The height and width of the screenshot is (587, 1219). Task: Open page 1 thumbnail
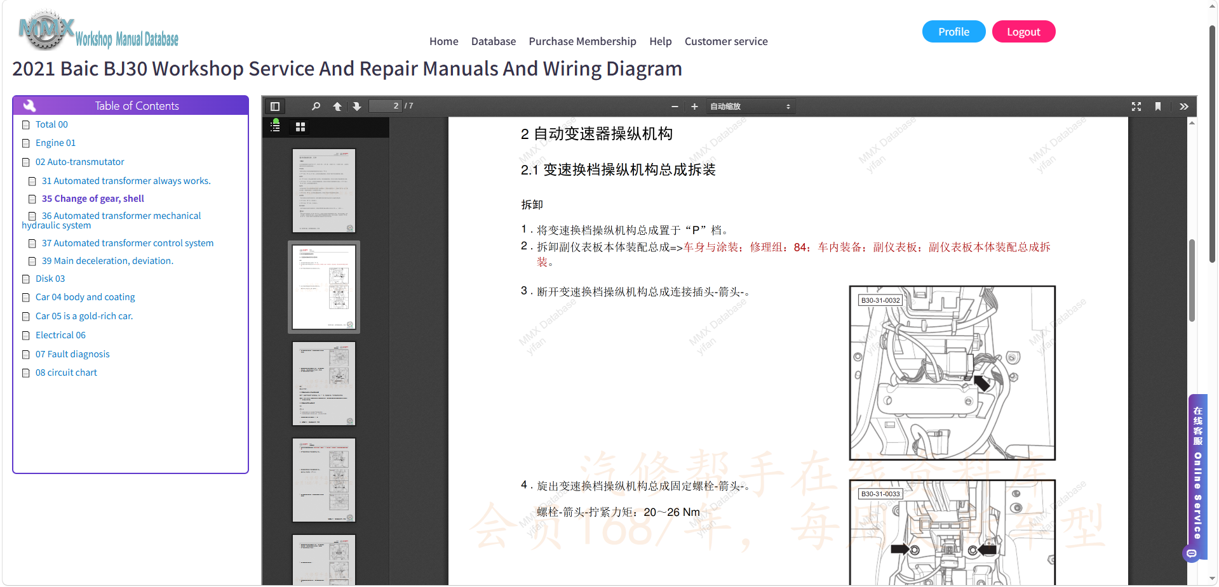click(x=324, y=190)
